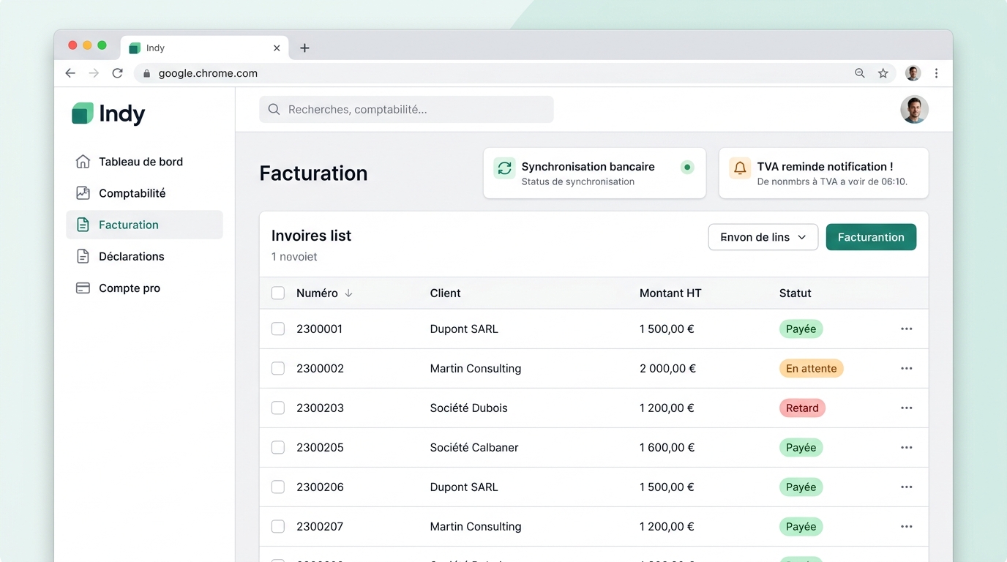The width and height of the screenshot is (1007, 562).
Task: Click Société Calbaner client name
Action: (474, 448)
